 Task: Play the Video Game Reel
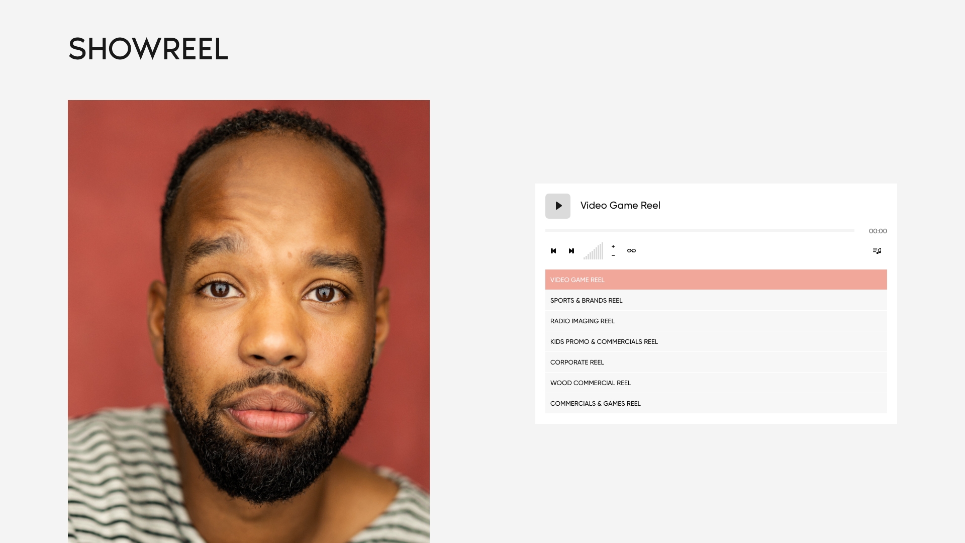pos(558,206)
